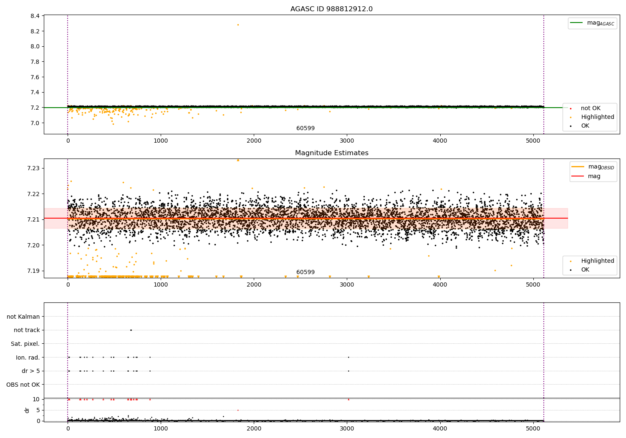Viewport: 626px width, 438px height.
Task: Click orange line sample next to mag OBSID legend
Action: click(x=578, y=167)
